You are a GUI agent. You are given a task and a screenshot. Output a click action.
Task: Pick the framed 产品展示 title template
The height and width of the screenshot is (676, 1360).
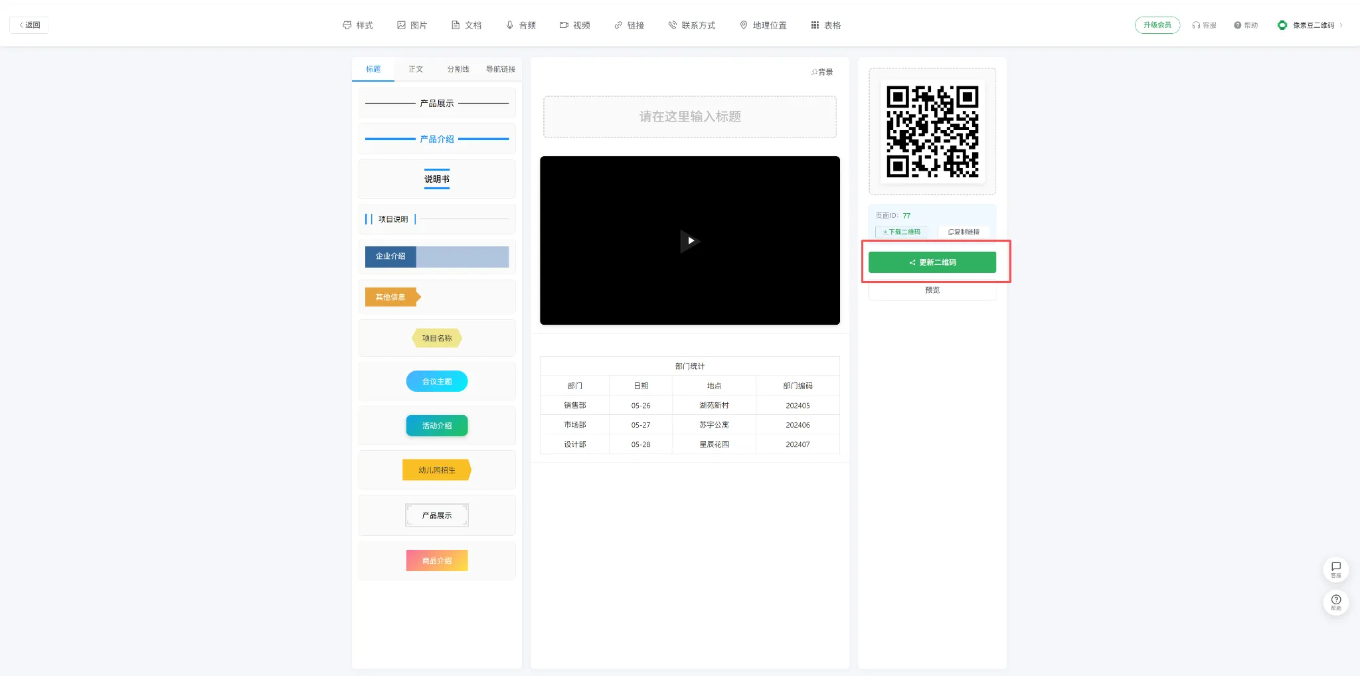[x=437, y=515]
